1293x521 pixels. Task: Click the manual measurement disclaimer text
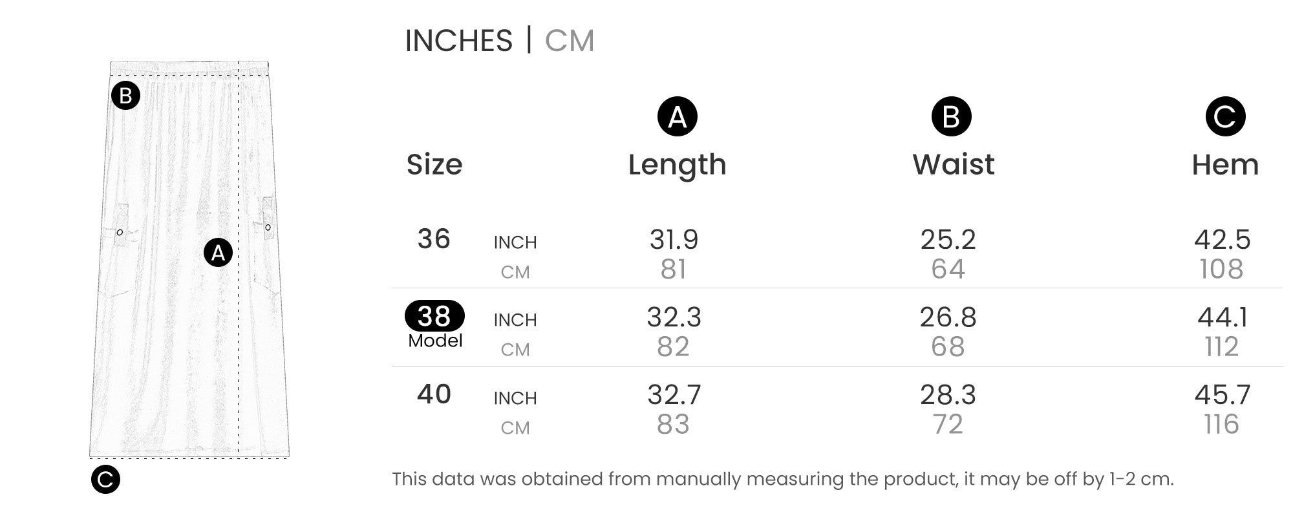(782, 479)
